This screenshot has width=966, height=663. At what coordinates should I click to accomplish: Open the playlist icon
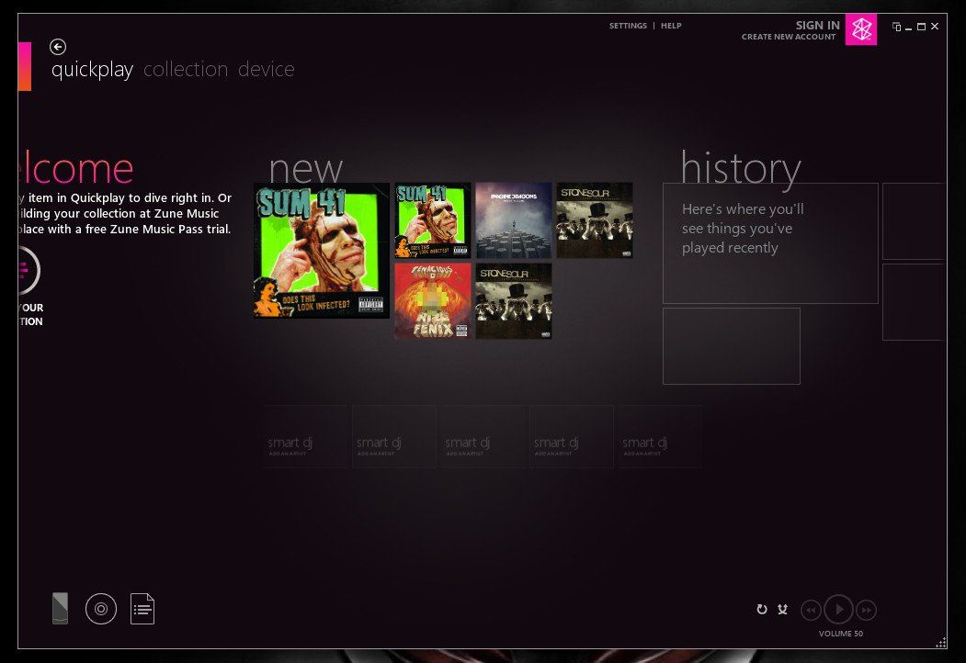pyautogui.click(x=142, y=609)
